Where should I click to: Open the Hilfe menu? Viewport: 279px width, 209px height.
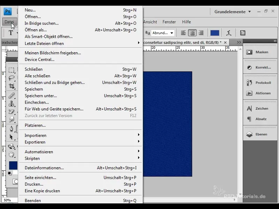186,22
